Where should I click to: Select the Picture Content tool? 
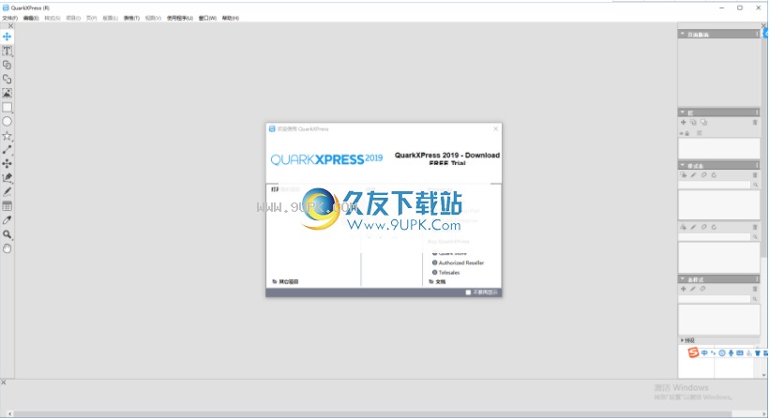pyautogui.click(x=7, y=93)
